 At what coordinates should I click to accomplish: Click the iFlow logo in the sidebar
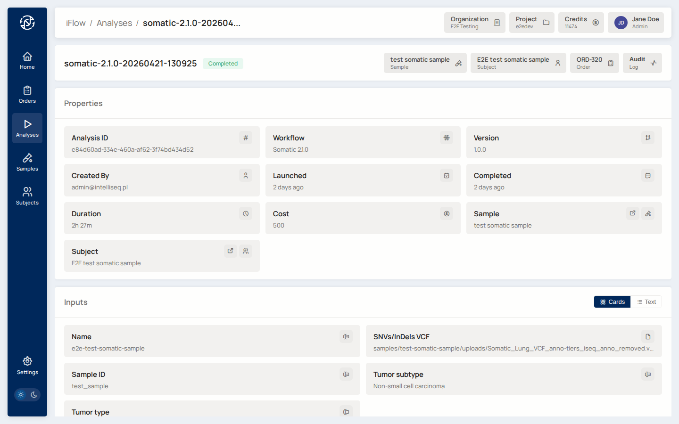pos(27,23)
